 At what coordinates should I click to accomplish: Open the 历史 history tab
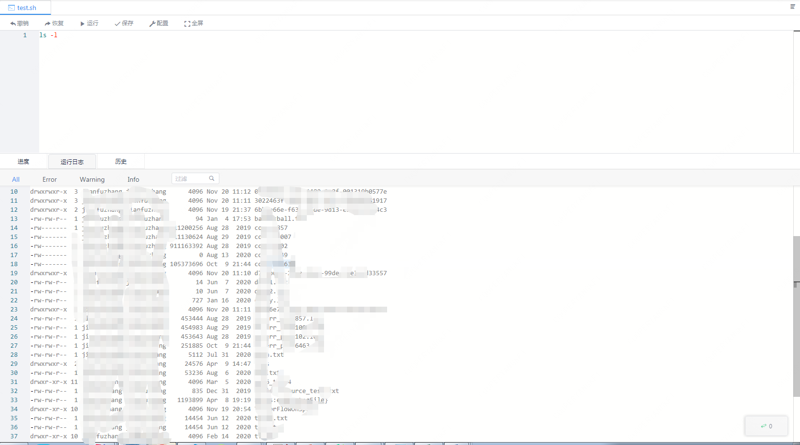[121, 162]
